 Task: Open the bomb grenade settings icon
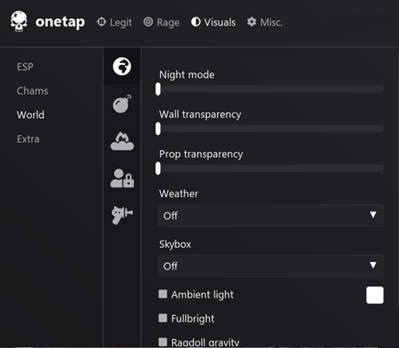[x=122, y=103]
